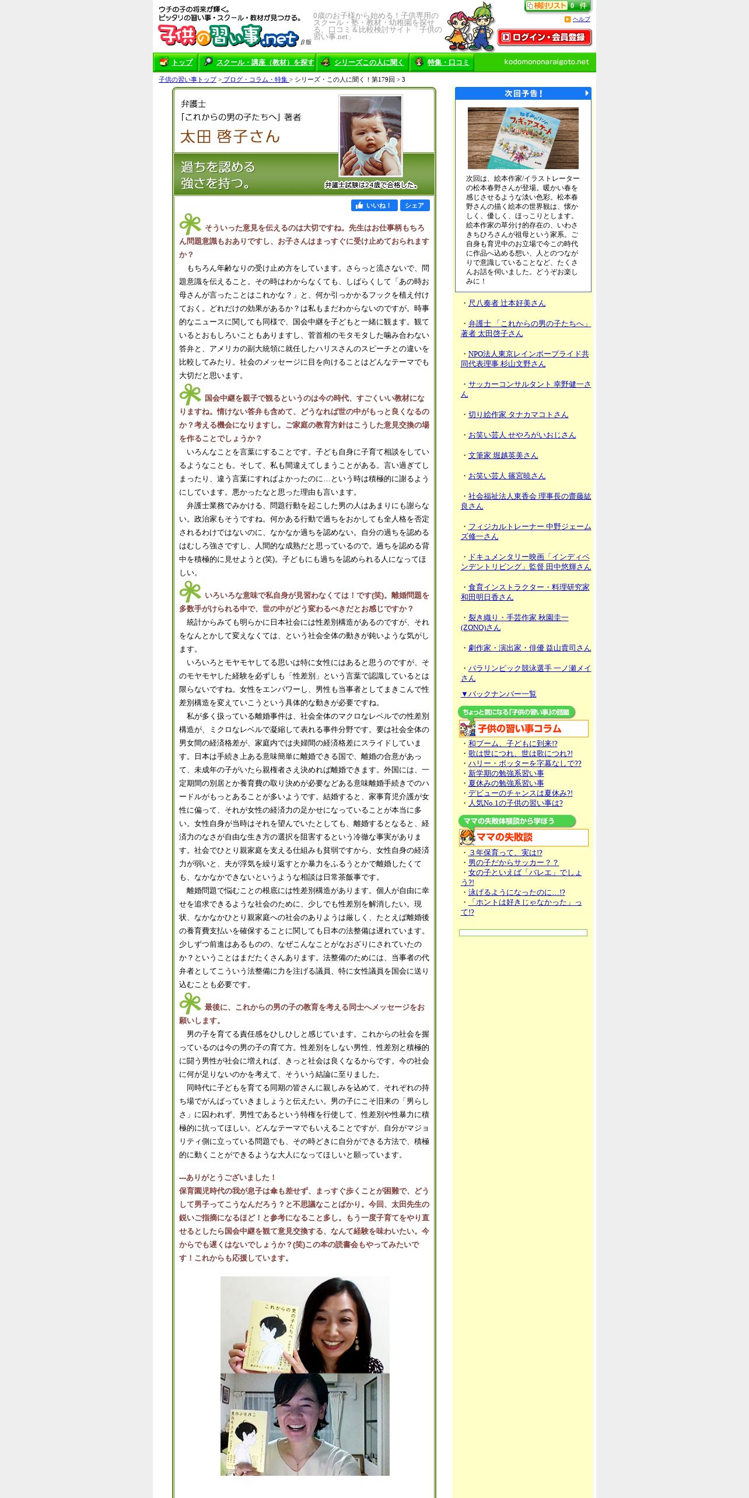Image resolution: width=749 pixels, height=1498 pixels.
Task: Open the トップ navigation tab
Action: [x=176, y=62]
